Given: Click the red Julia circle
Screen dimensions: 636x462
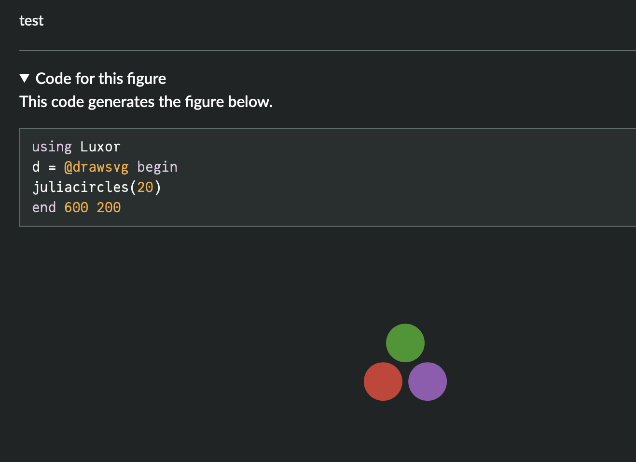Looking at the screenshot, I should [x=383, y=381].
